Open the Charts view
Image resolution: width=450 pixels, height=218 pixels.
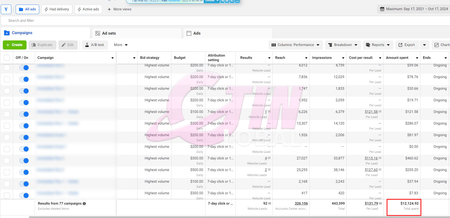[442, 45]
